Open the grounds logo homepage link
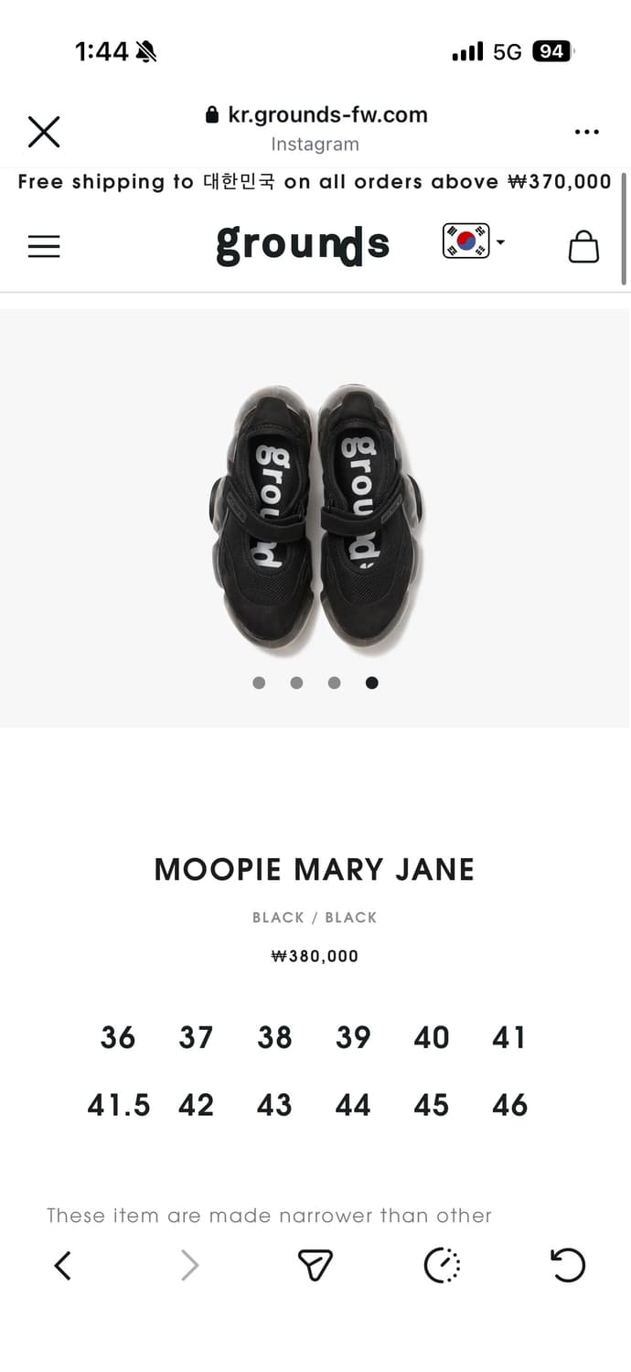This screenshot has height=1372, width=631. 303,244
